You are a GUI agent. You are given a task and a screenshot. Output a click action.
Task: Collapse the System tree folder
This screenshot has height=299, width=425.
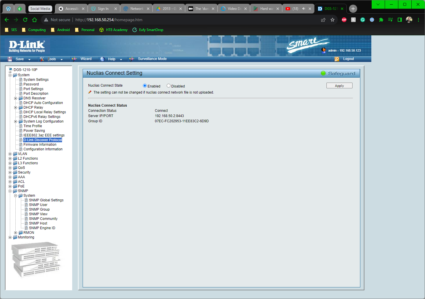(10, 75)
